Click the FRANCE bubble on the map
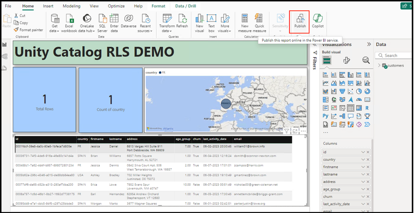 226,103
